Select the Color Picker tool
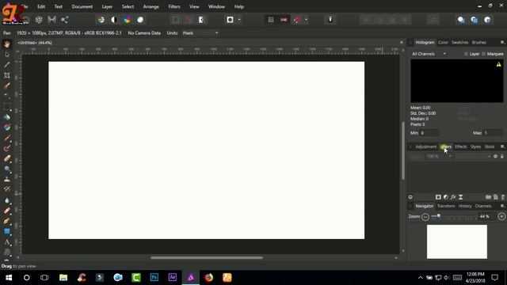Image resolution: width=507 pixels, height=285 pixels. click(x=7, y=65)
